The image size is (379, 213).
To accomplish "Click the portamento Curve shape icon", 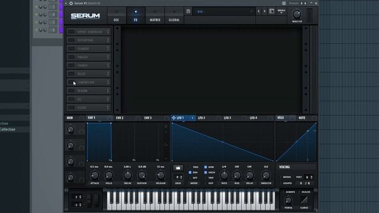I will coord(304,200).
